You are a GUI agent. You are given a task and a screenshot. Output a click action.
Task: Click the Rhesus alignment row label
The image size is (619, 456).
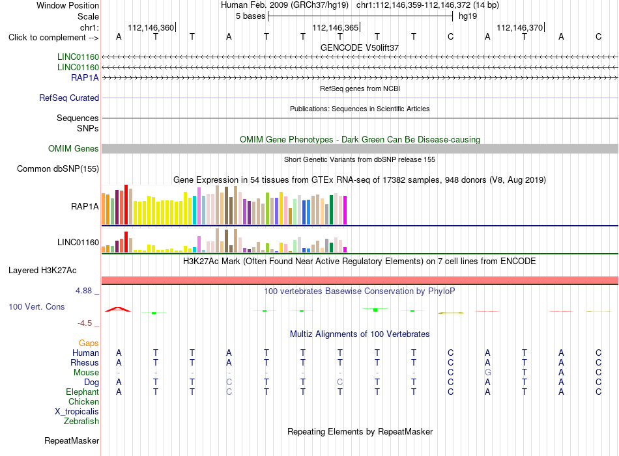tap(85, 362)
